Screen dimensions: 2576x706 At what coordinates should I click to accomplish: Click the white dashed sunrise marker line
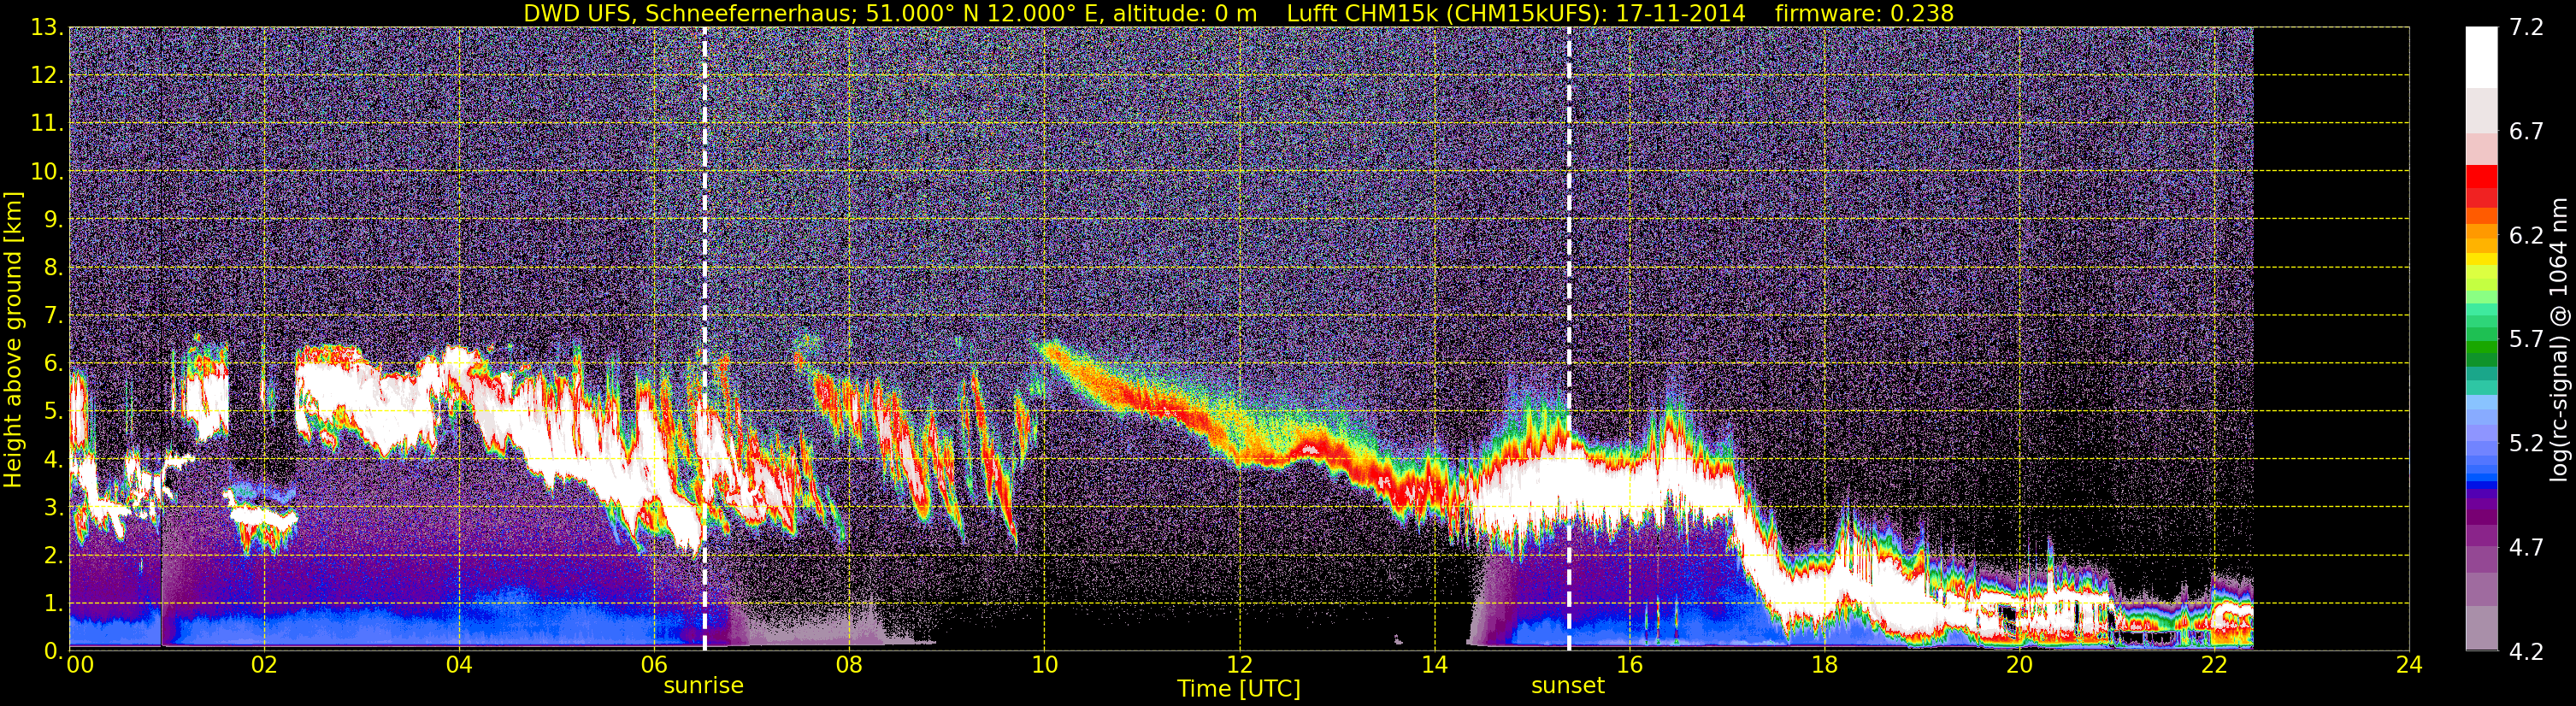pos(705,339)
